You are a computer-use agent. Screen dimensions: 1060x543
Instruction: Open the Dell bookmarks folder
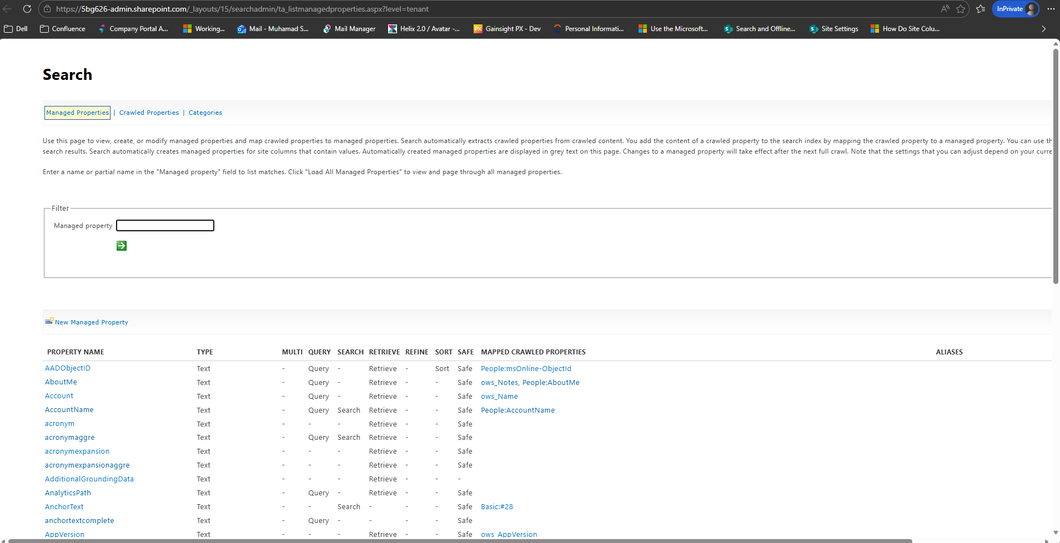click(16, 29)
